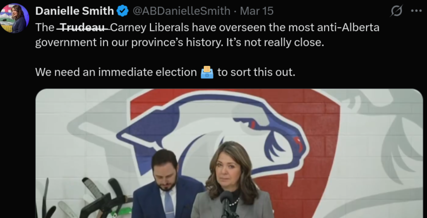Open the three-dot more options menu
The width and height of the screenshot is (427, 218).
point(416,11)
